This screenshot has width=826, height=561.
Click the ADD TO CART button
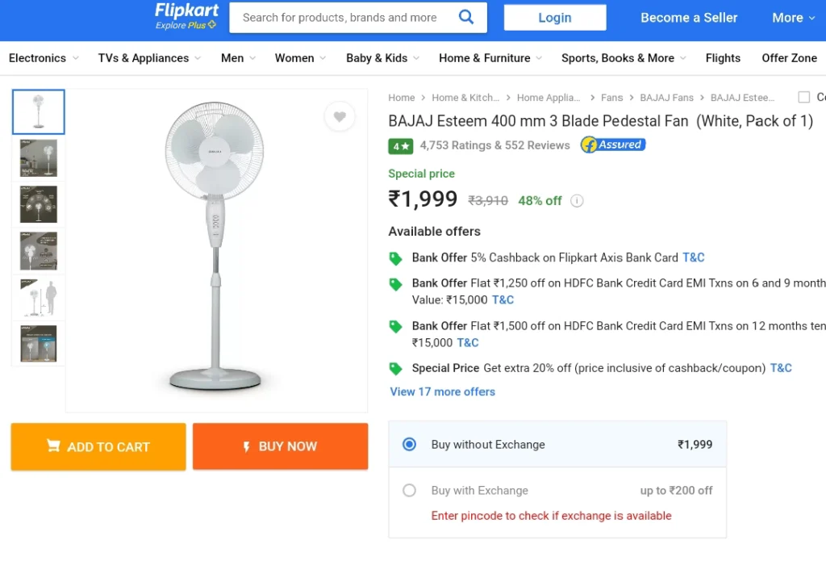(98, 446)
